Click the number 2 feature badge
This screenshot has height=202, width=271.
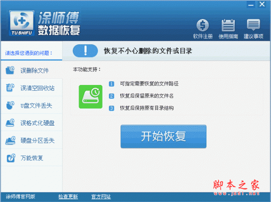coord(112,96)
